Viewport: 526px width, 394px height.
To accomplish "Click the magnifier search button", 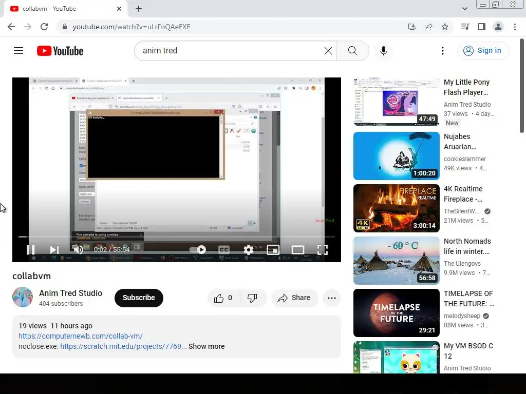I will click(x=352, y=51).
